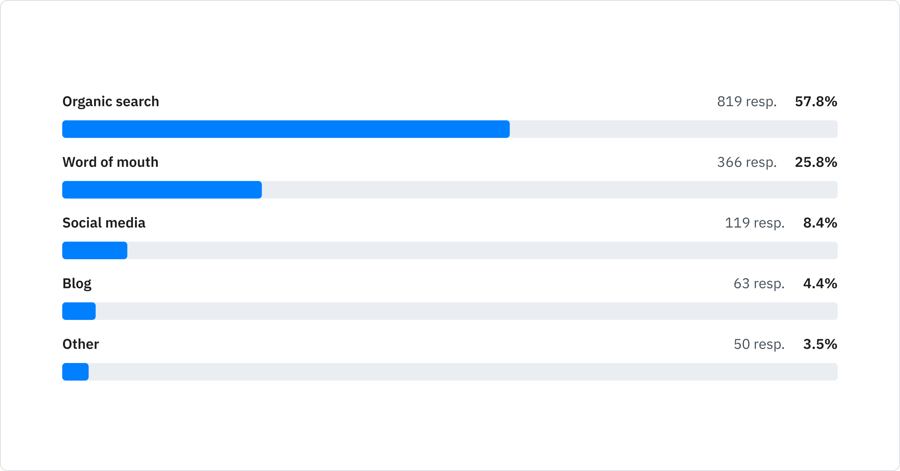This screenshot has height=471, width=900.
Task: Click the Social media label
Action: coord(104,223)
